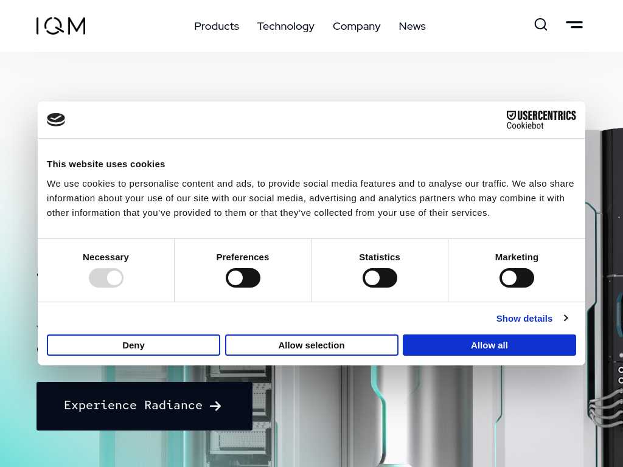Click the Allow selection button

pyautogui.click(x=311, y=345)
